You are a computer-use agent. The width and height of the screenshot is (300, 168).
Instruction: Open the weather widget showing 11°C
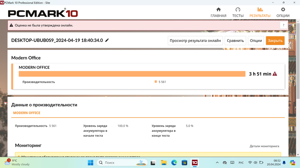pyautogui.click(x=17, y=163)
